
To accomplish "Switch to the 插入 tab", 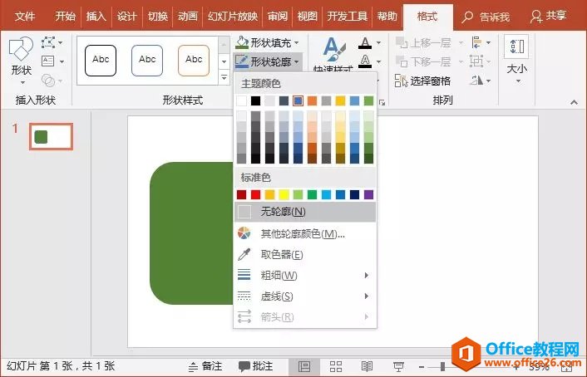I will [96, 17].
